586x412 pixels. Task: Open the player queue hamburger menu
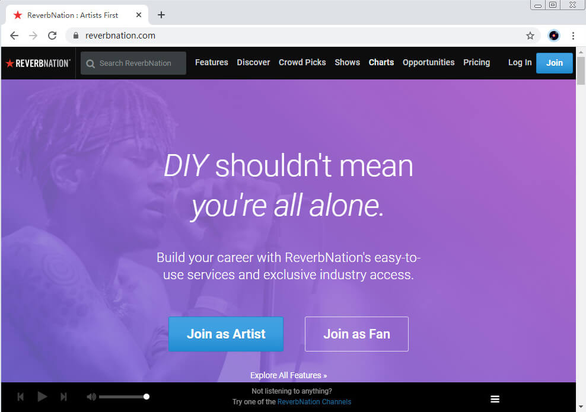pyautogui.click(x=495, y=399)
